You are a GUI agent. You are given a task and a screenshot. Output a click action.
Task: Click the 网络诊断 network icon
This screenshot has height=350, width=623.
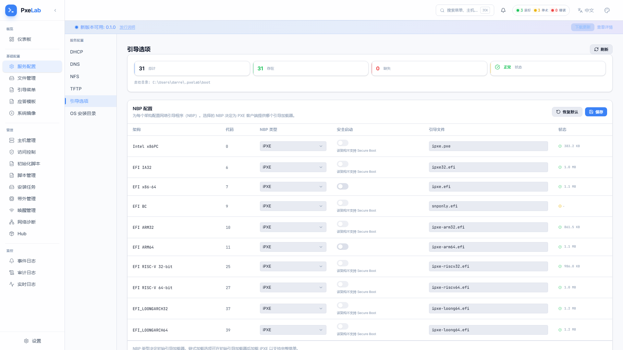point(12,222)
